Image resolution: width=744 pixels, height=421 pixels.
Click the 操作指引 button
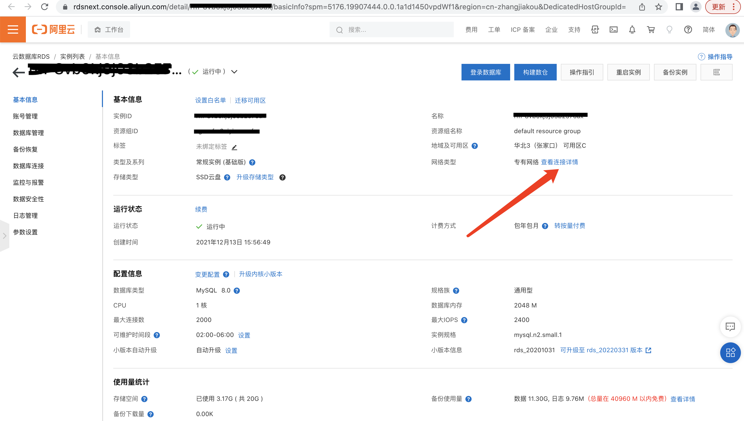click(582, 72)
